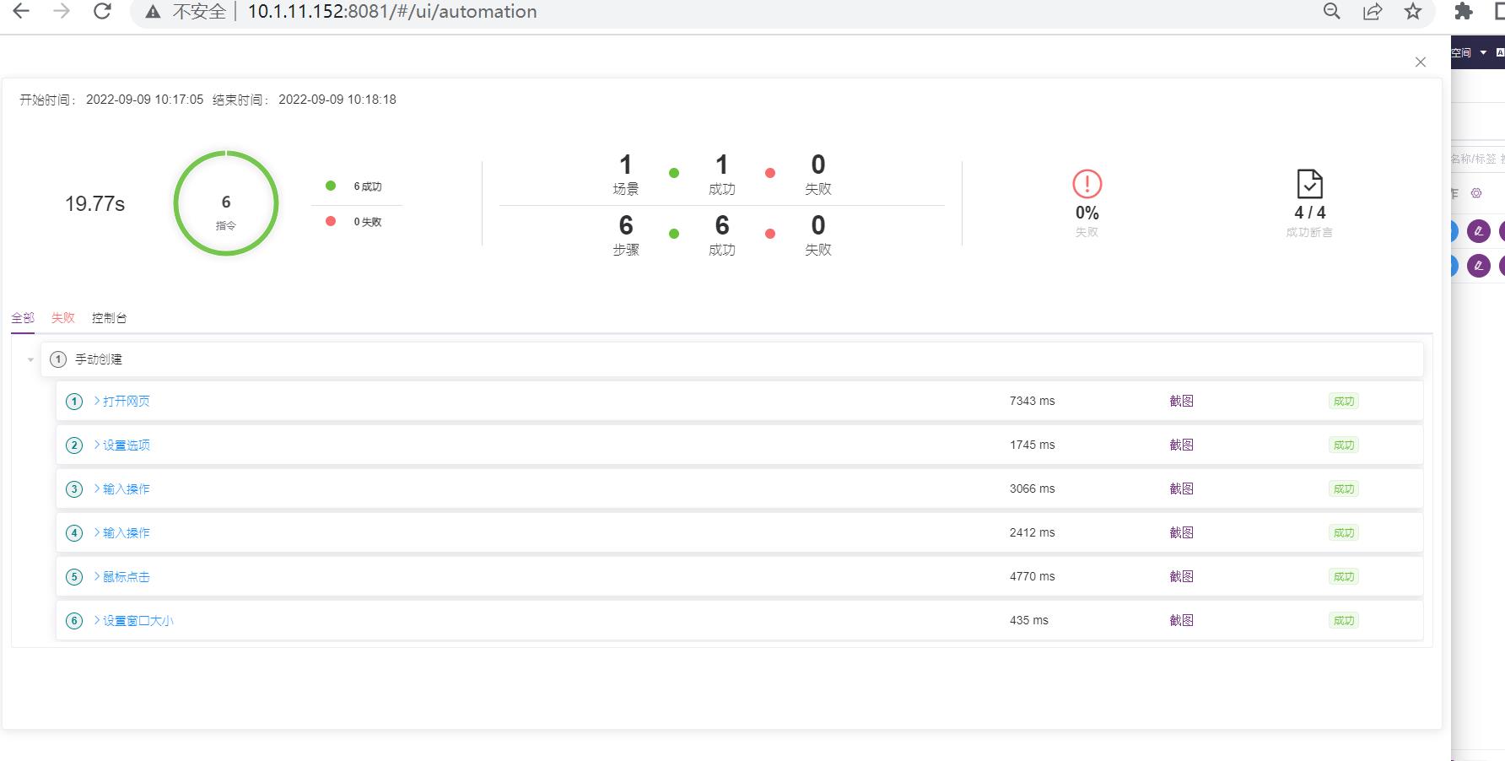Open the browser extensions puzzle icon
This screenshot has width=1505, height=761.
tap(1464, 11)
